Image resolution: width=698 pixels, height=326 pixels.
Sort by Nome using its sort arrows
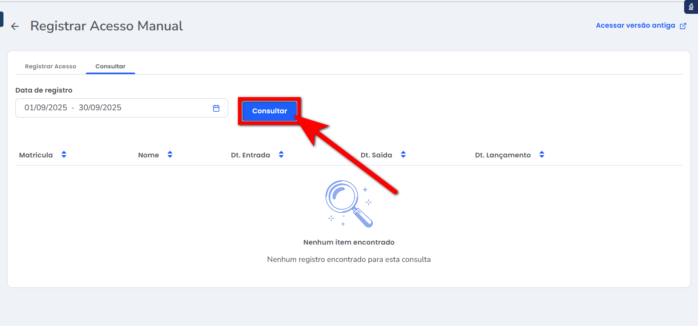point(170,155)
